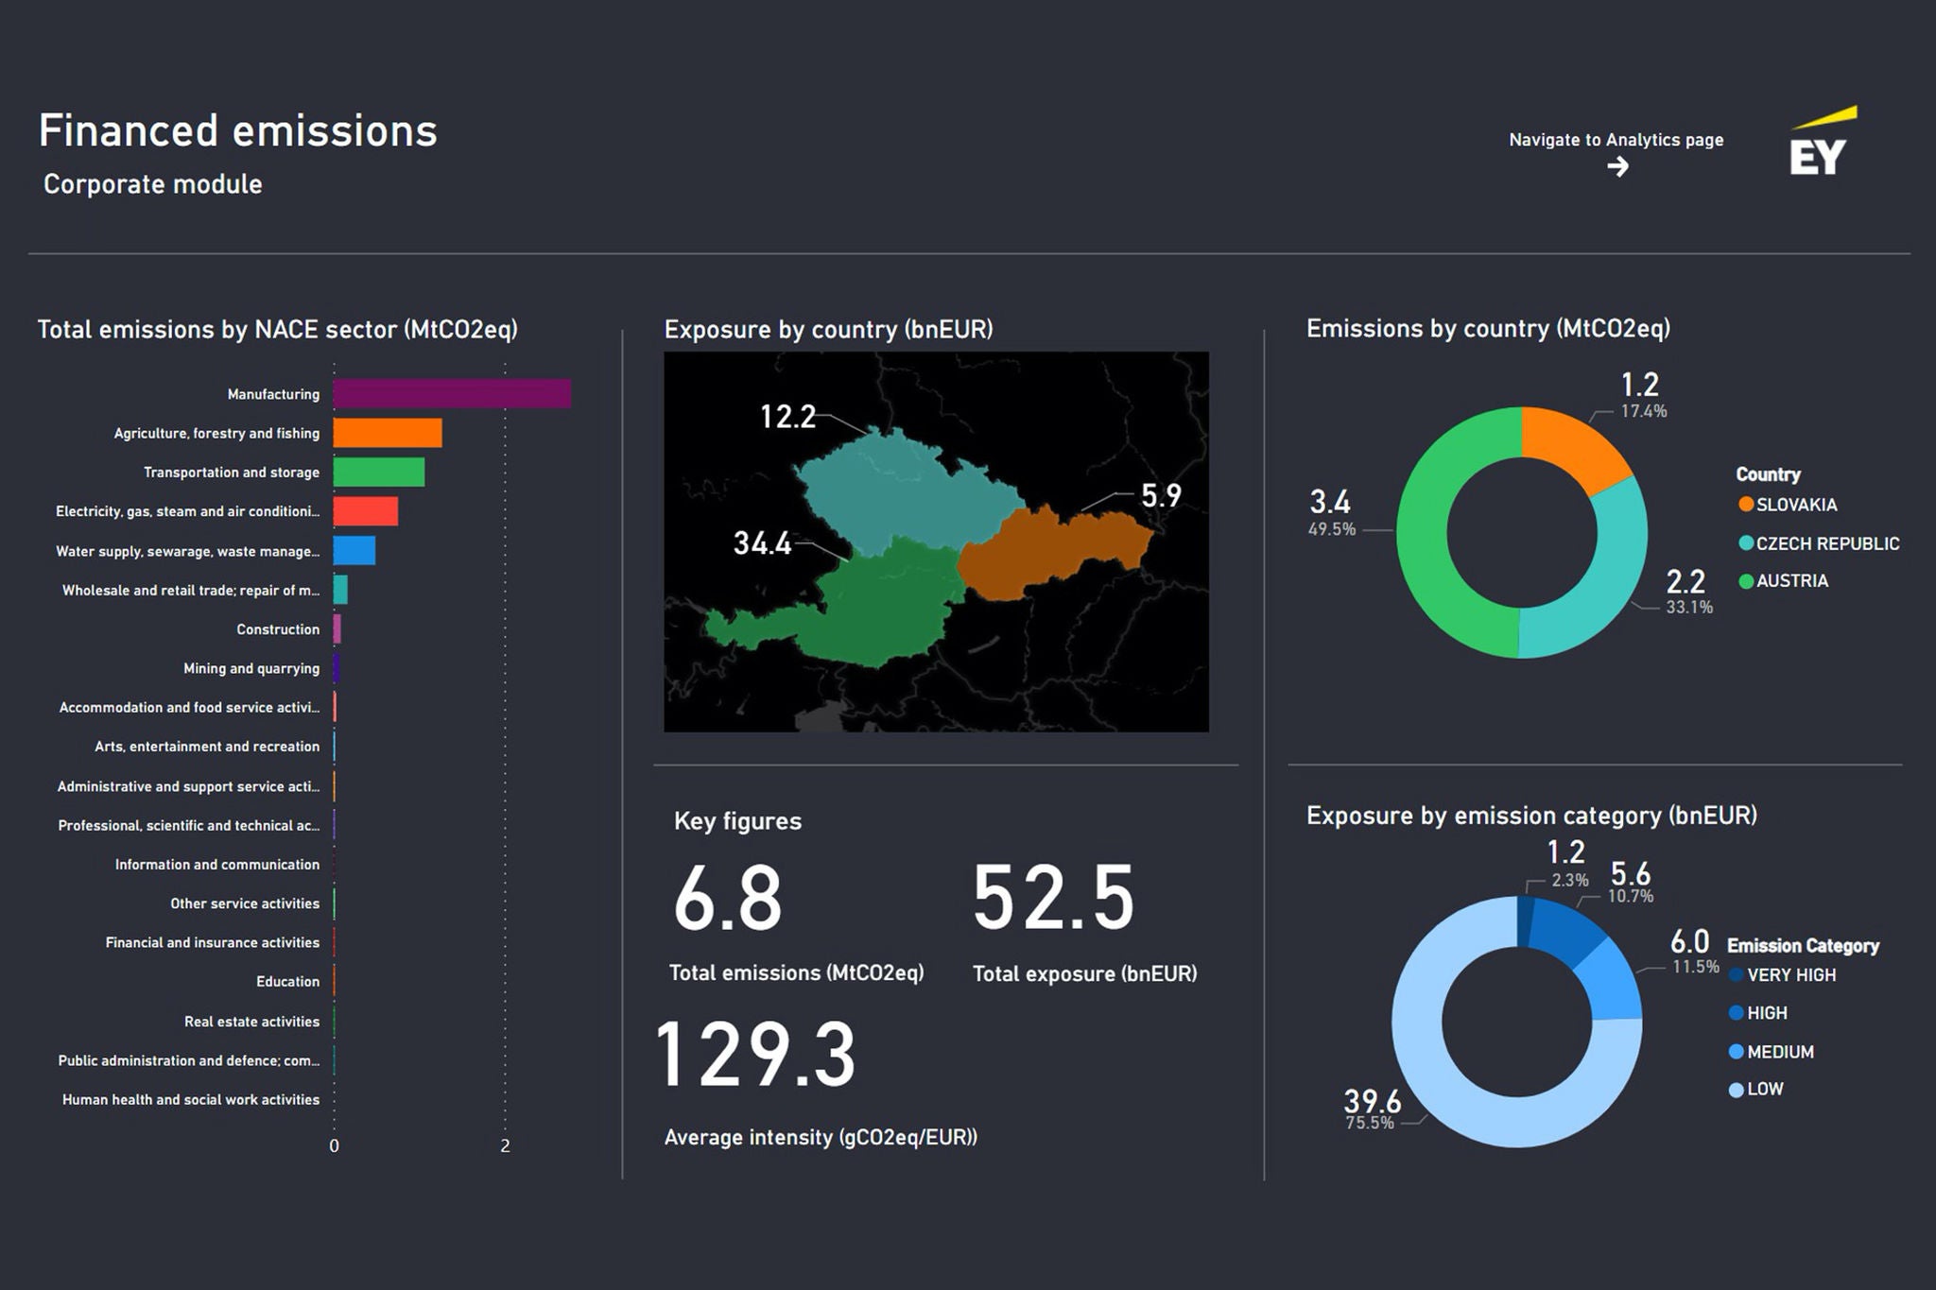The width and height of the screenshot is (1936, 1290).
Task: Select the LOW emission category legend item
Action: pos(1764,1090)
